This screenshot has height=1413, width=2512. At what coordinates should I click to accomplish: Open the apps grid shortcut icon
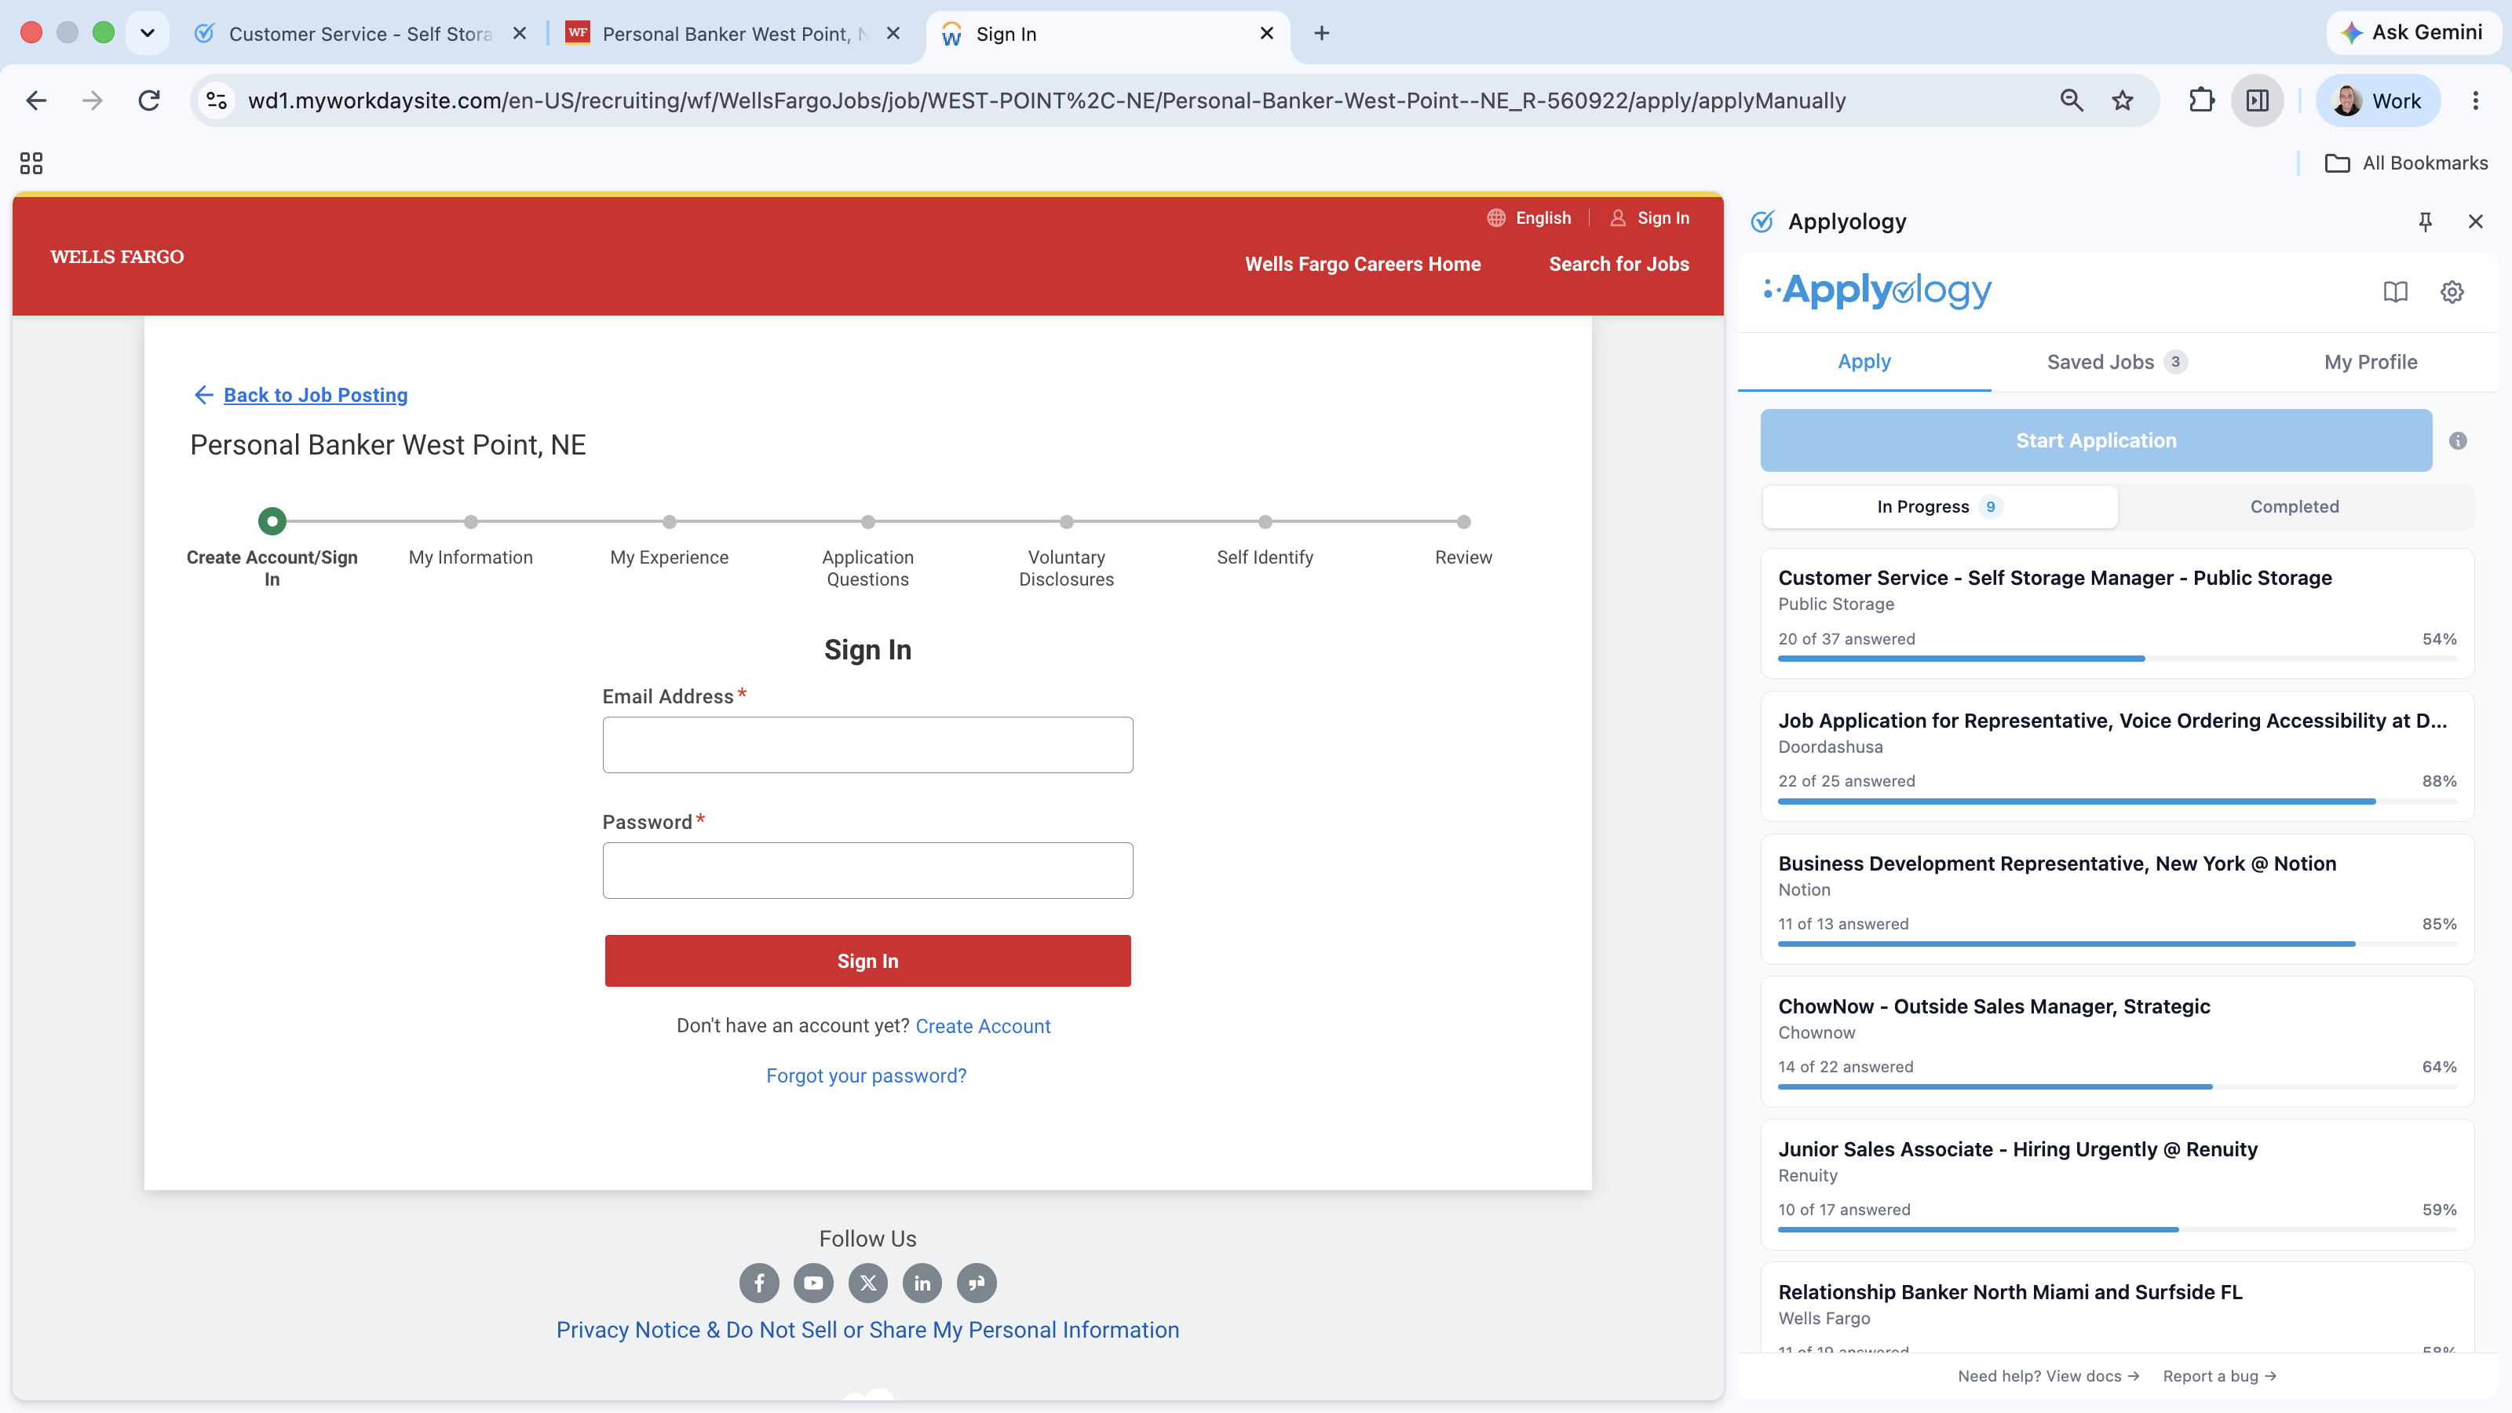click(x=31, y=162)
